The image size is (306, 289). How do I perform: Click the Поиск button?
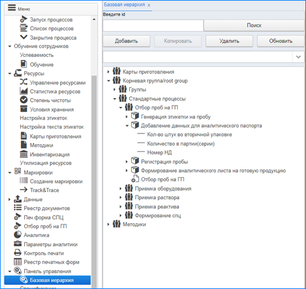click(x=254, y=25)
